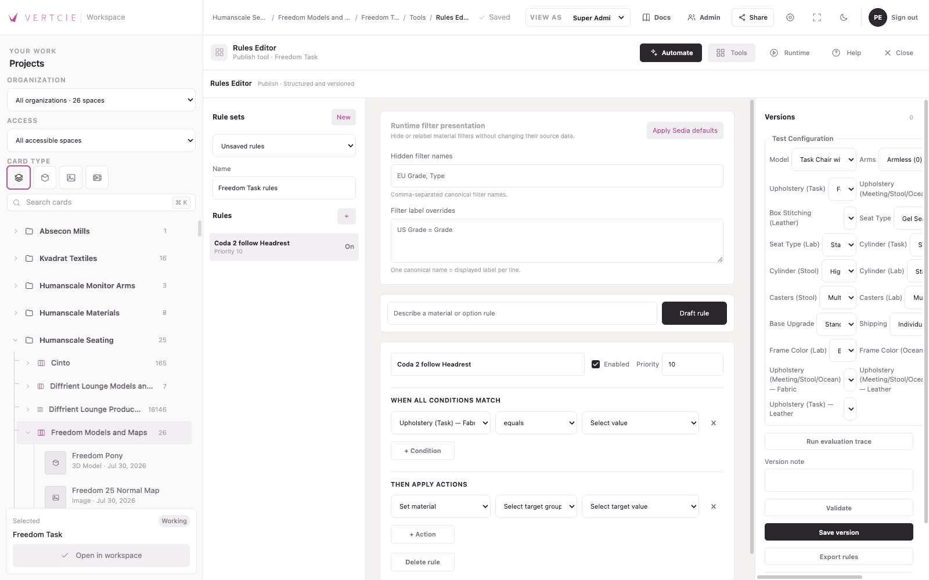Click the New rule set button
This screenshot has width=929, height=580.
coord(344,117)
